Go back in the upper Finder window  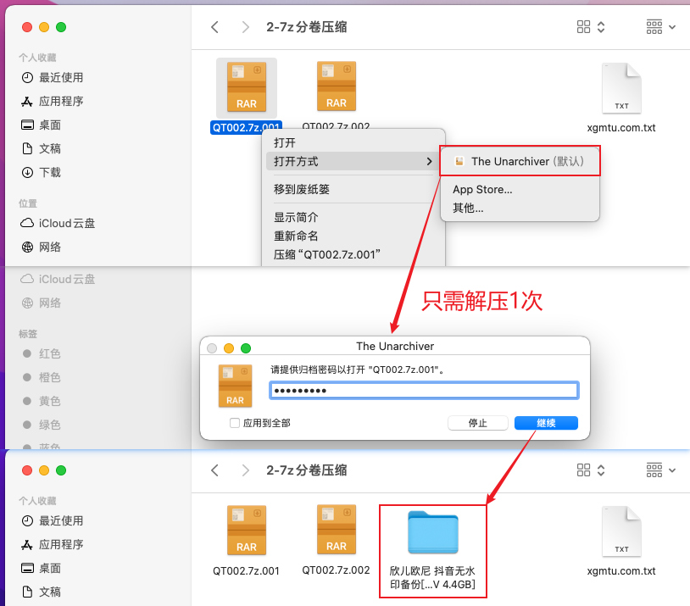(x=214, y=27)
